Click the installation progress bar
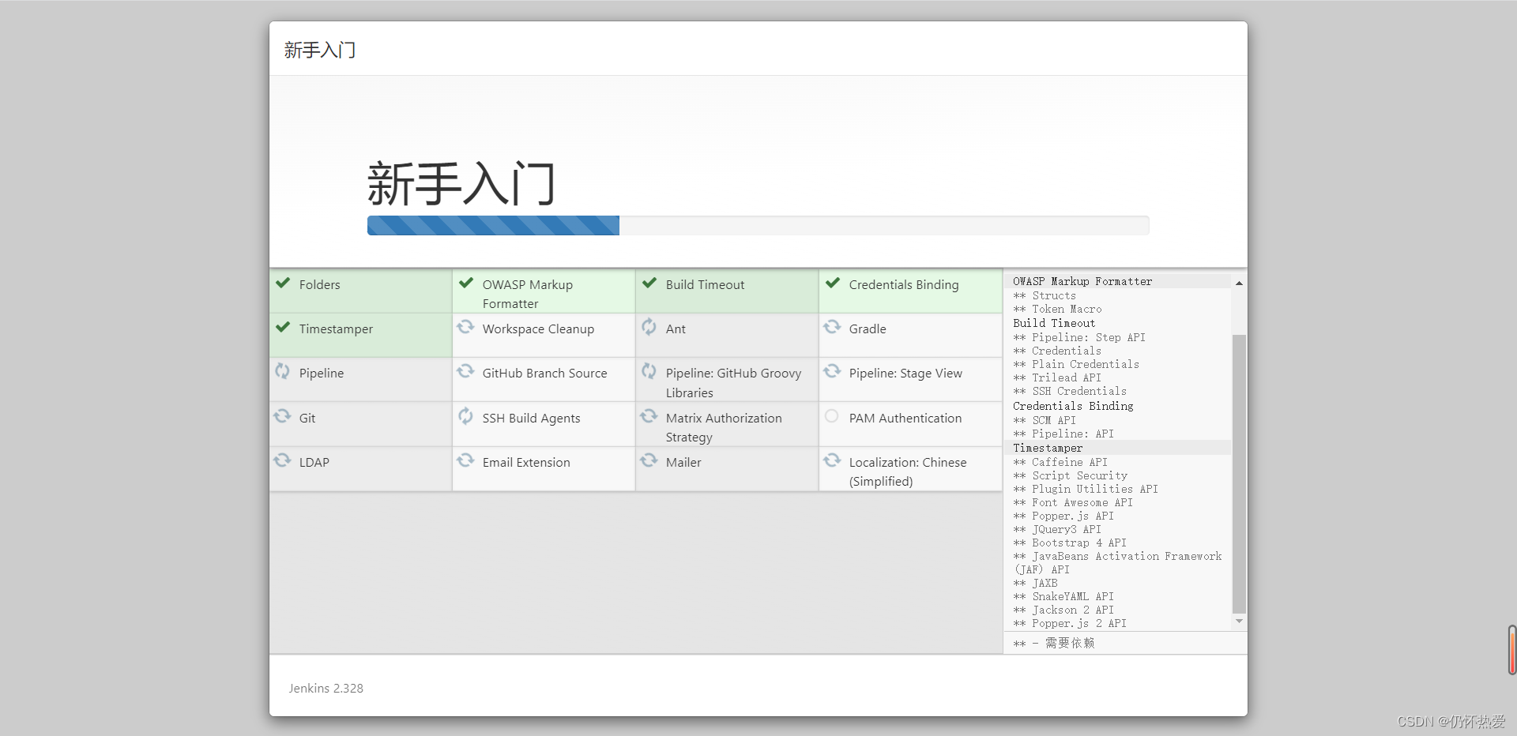1517x736 pixels. pyautogui.click(x=757, y=225)
